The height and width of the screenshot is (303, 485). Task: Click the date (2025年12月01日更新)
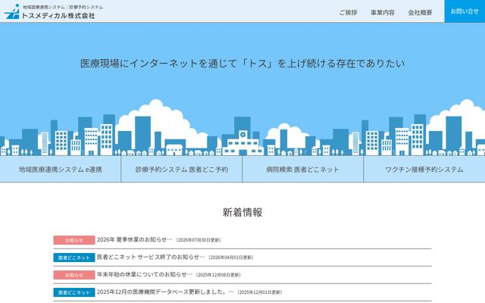(260, 292)
